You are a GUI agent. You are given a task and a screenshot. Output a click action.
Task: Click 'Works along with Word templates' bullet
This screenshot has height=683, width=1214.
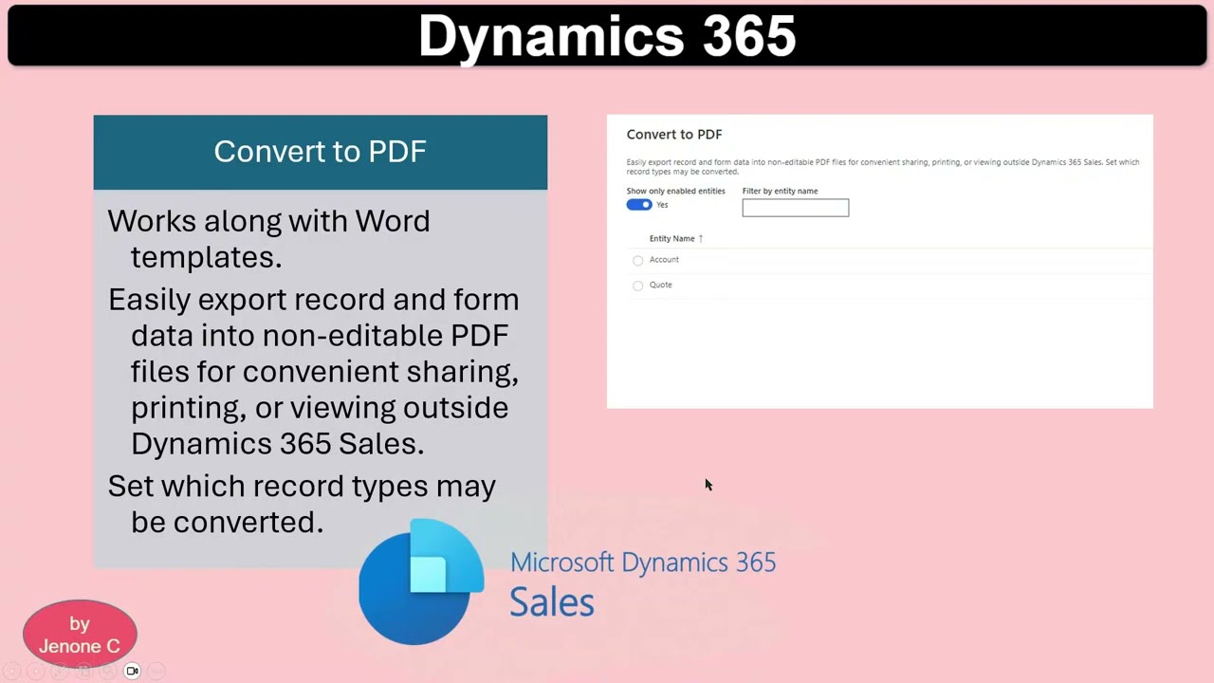(x=268, y=239)
